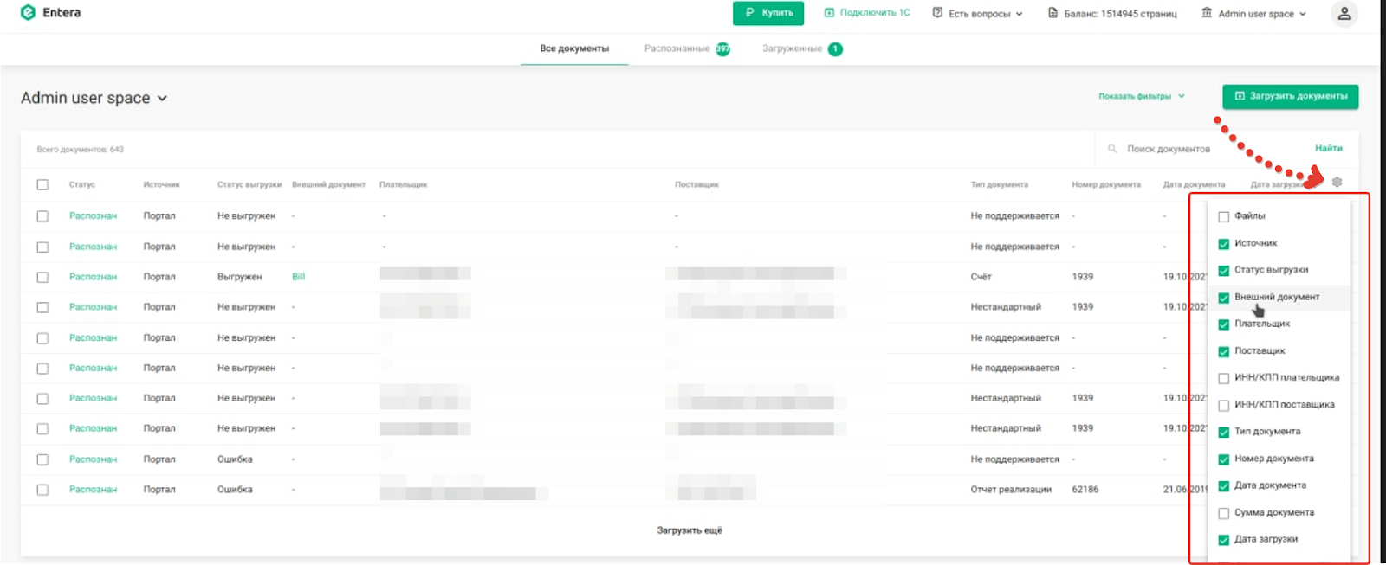Uncheck Дата документа column checkbox

tap(1224, 486)
